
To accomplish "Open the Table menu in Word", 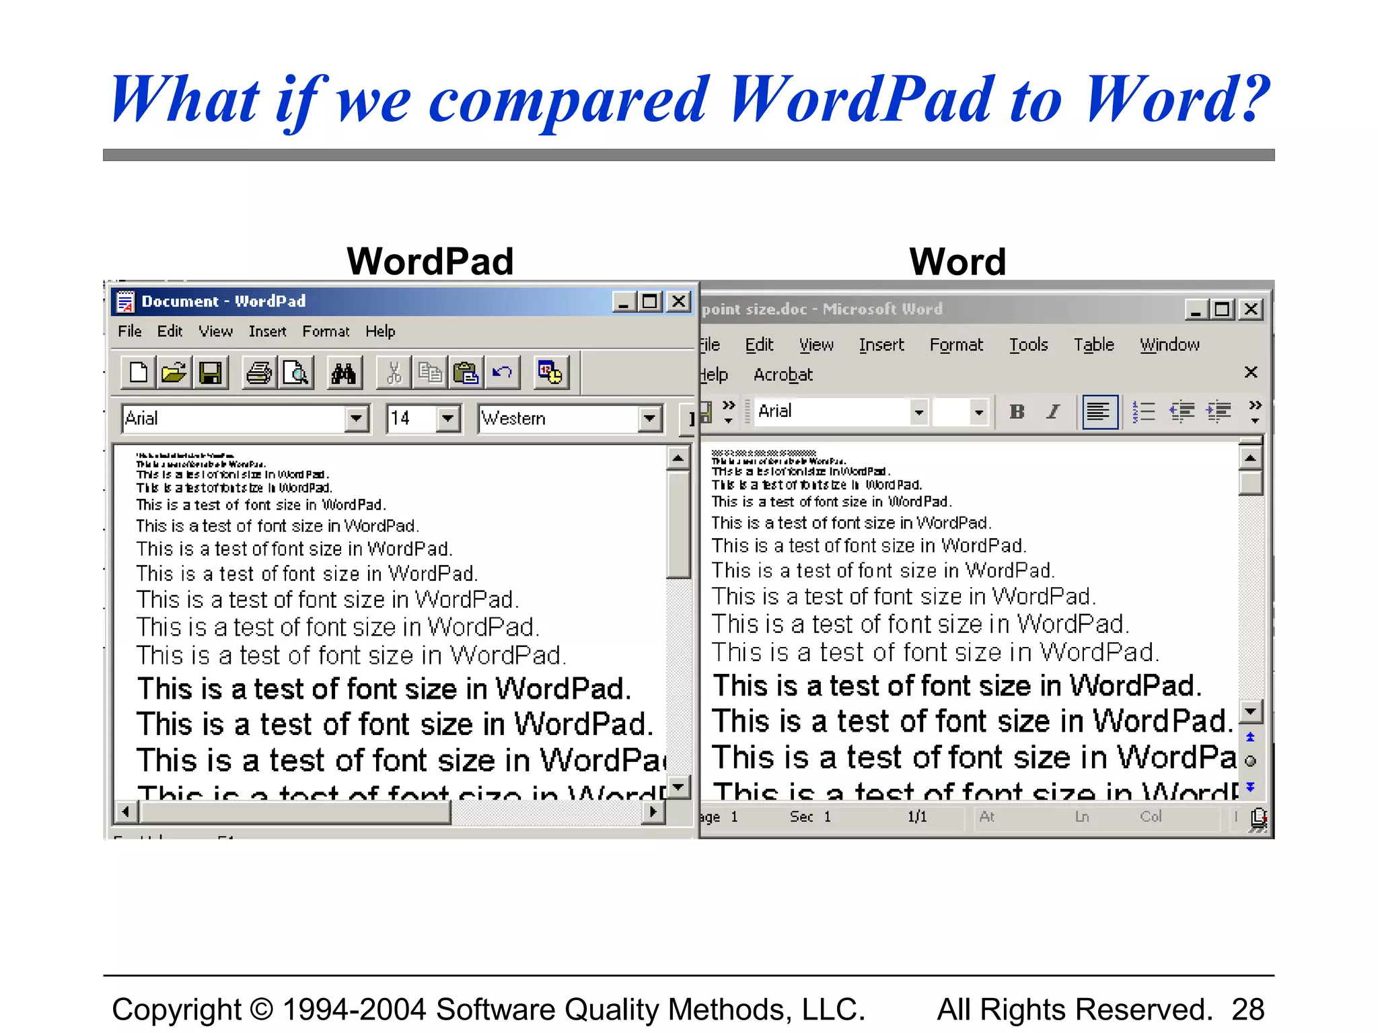I will tap(1093, 345).
